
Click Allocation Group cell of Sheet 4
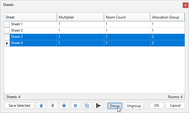pos(168,43)
